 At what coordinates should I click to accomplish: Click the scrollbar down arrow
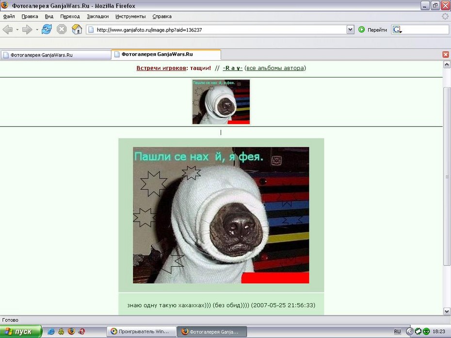click(447, 311)
